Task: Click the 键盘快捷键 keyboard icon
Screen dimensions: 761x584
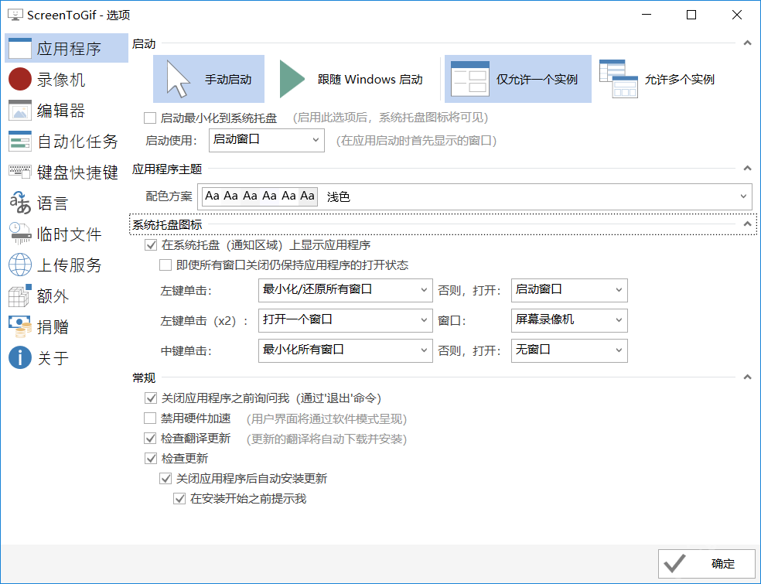Action: (x=20, y=171)
